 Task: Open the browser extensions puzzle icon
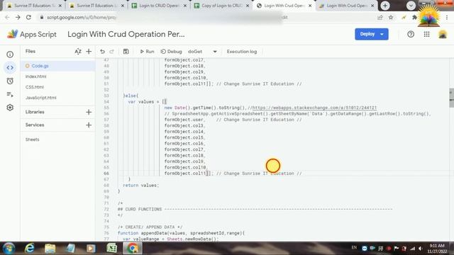pyautogui.click(x=414, y=17)
